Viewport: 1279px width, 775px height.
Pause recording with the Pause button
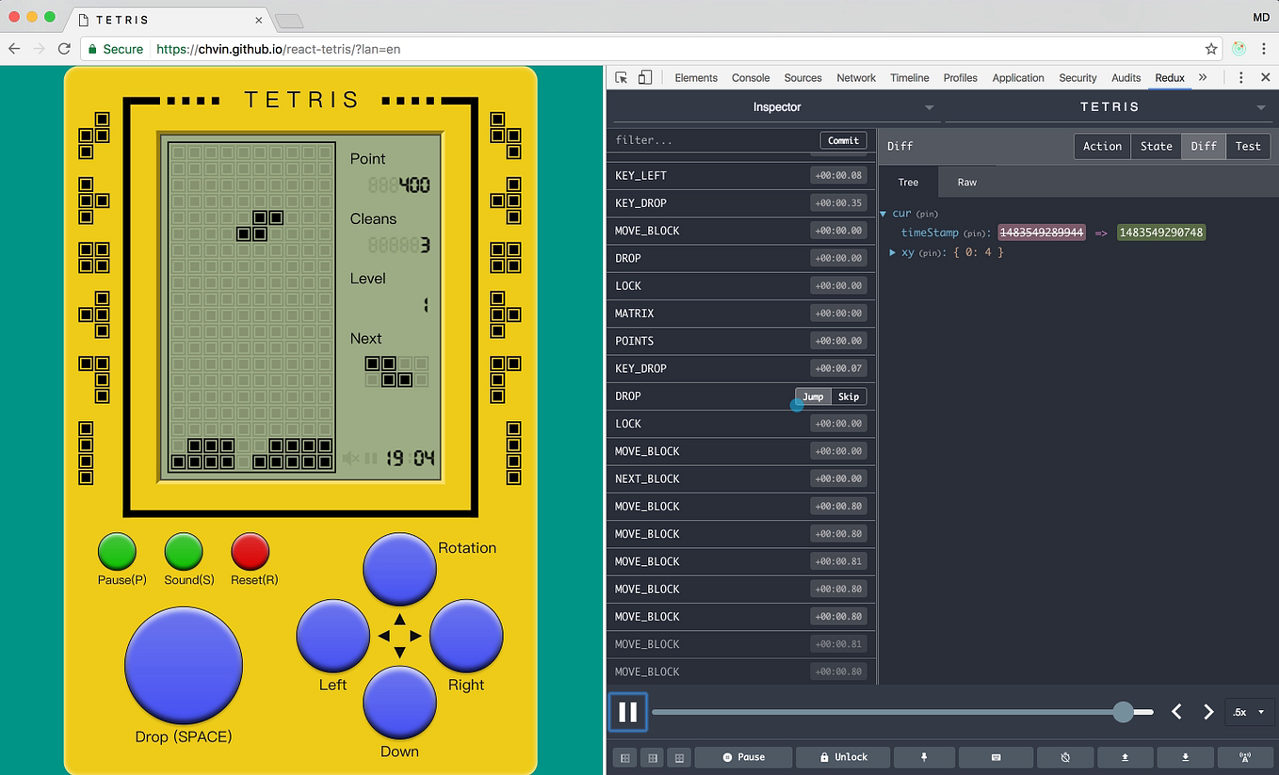743,757
